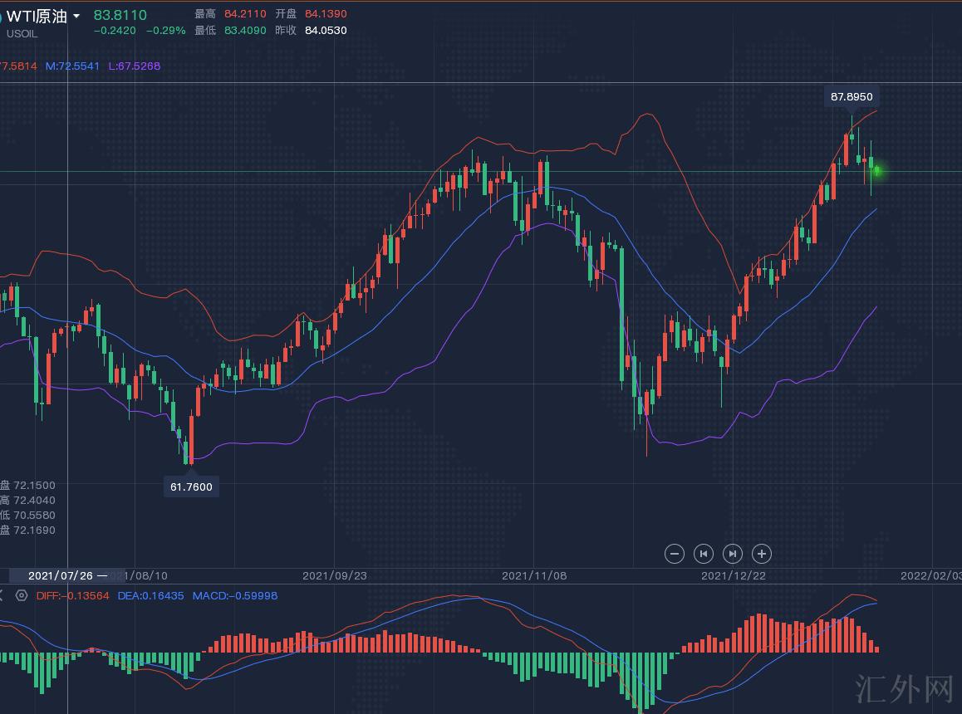962x714 pixels.
Task: Open MACD indicator settings hexagon icon
Action: [x=22, y=595]
